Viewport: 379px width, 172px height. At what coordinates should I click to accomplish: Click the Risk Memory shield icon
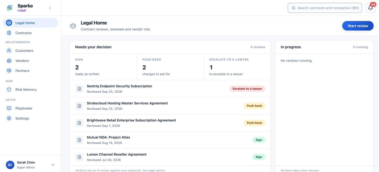(x=9, y=89)
